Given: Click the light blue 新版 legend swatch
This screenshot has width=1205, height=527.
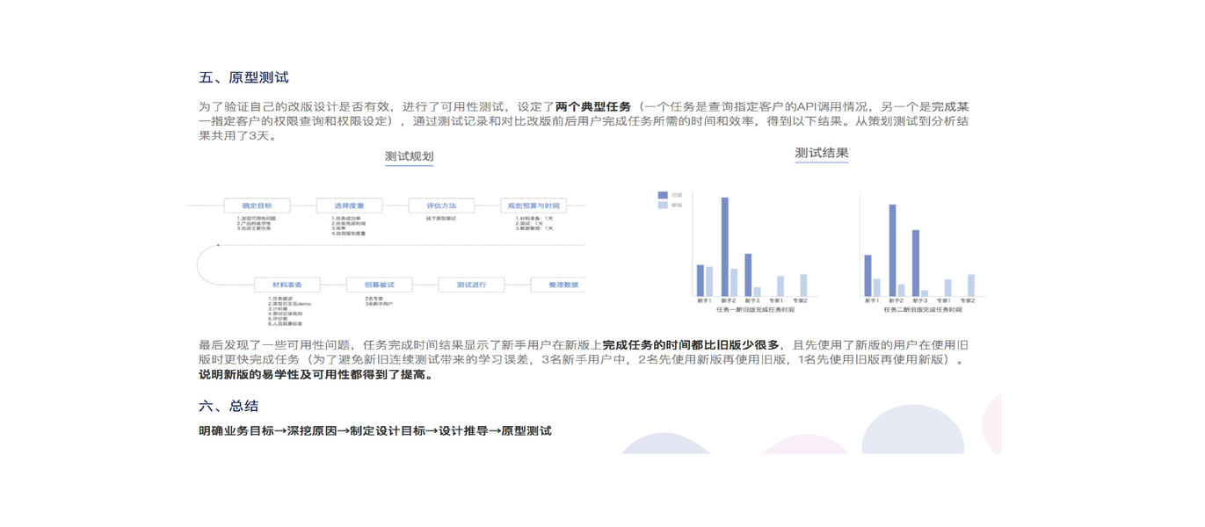Looking at the screenshot, I should coord(663,205).
